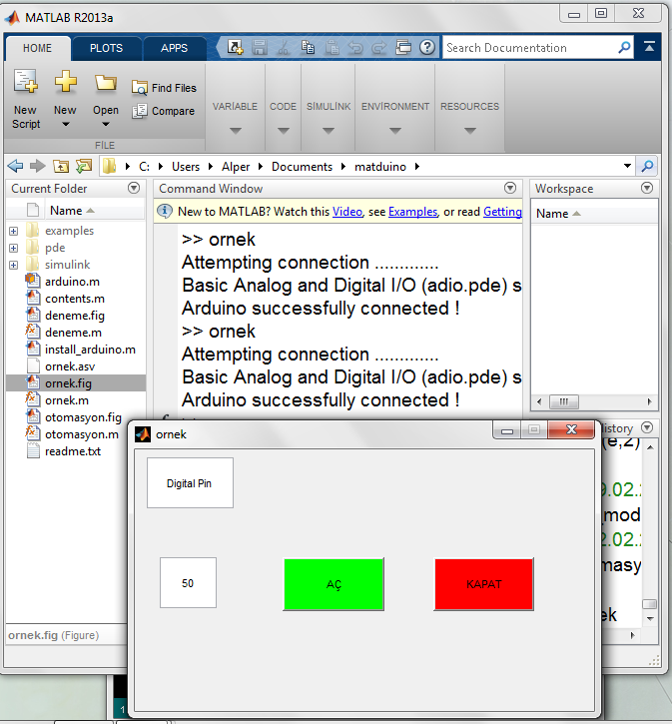Select deneme.m file
The width and height of the screenshot is (672, 724).
coord(73,333)
